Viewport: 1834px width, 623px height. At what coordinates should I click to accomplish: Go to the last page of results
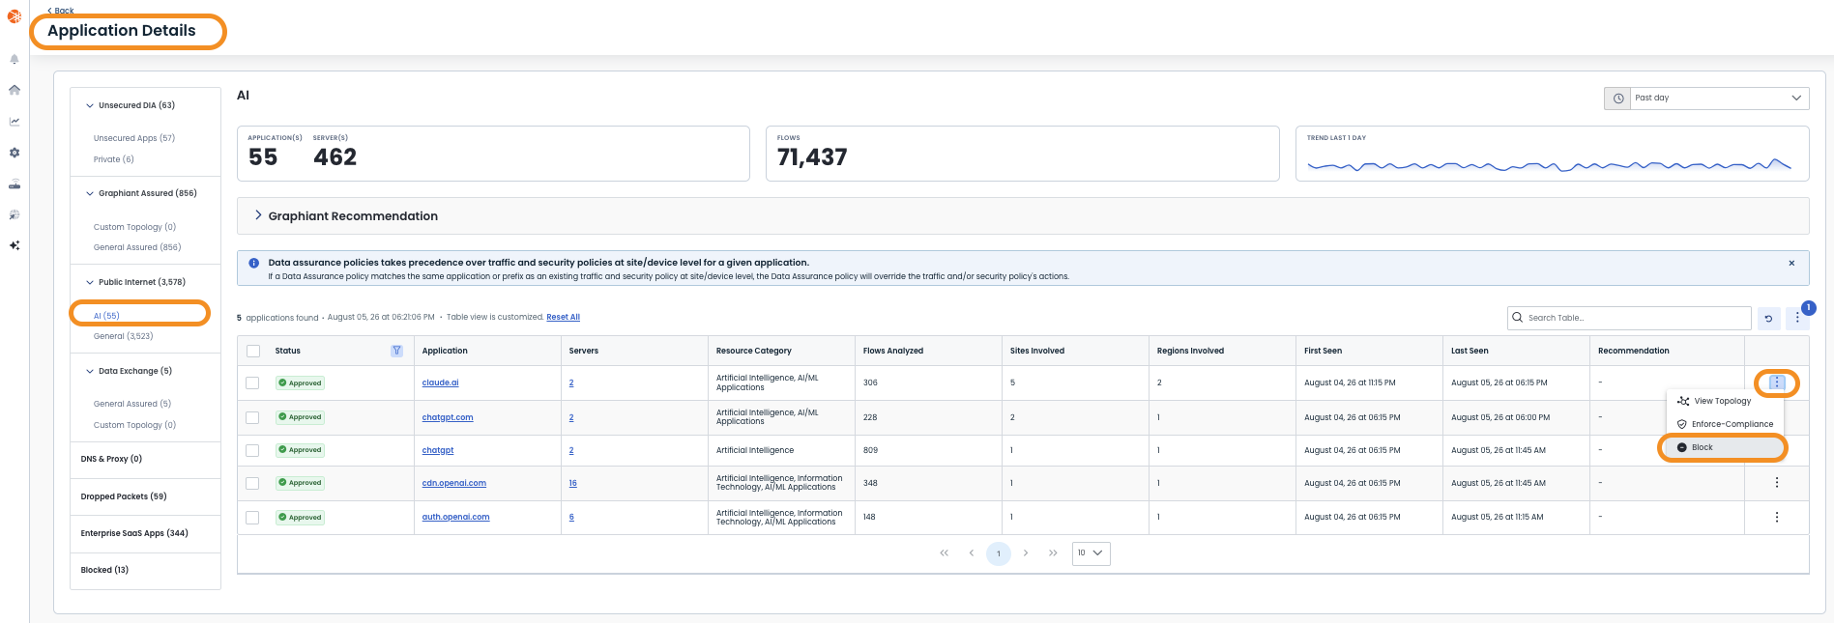pos(1053,553)
